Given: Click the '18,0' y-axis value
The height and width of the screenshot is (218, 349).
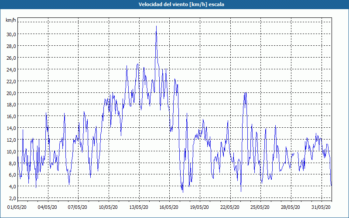Looking at the screenshot, I should [x=11, y=105].
